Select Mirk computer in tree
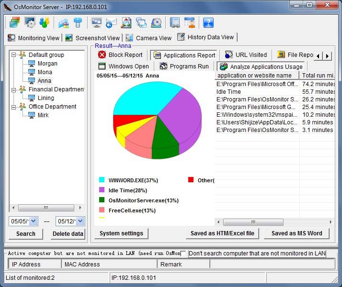Screen dimensions: 342x287 point(43,115)
